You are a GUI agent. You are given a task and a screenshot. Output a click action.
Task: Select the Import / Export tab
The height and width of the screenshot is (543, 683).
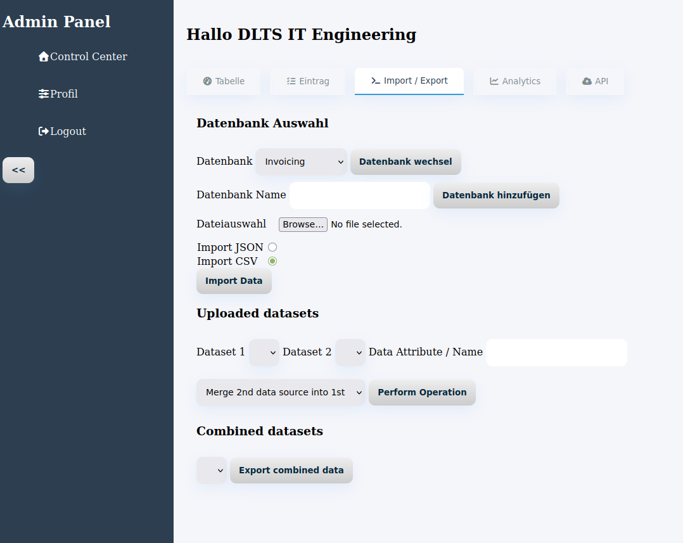point(409,81)
